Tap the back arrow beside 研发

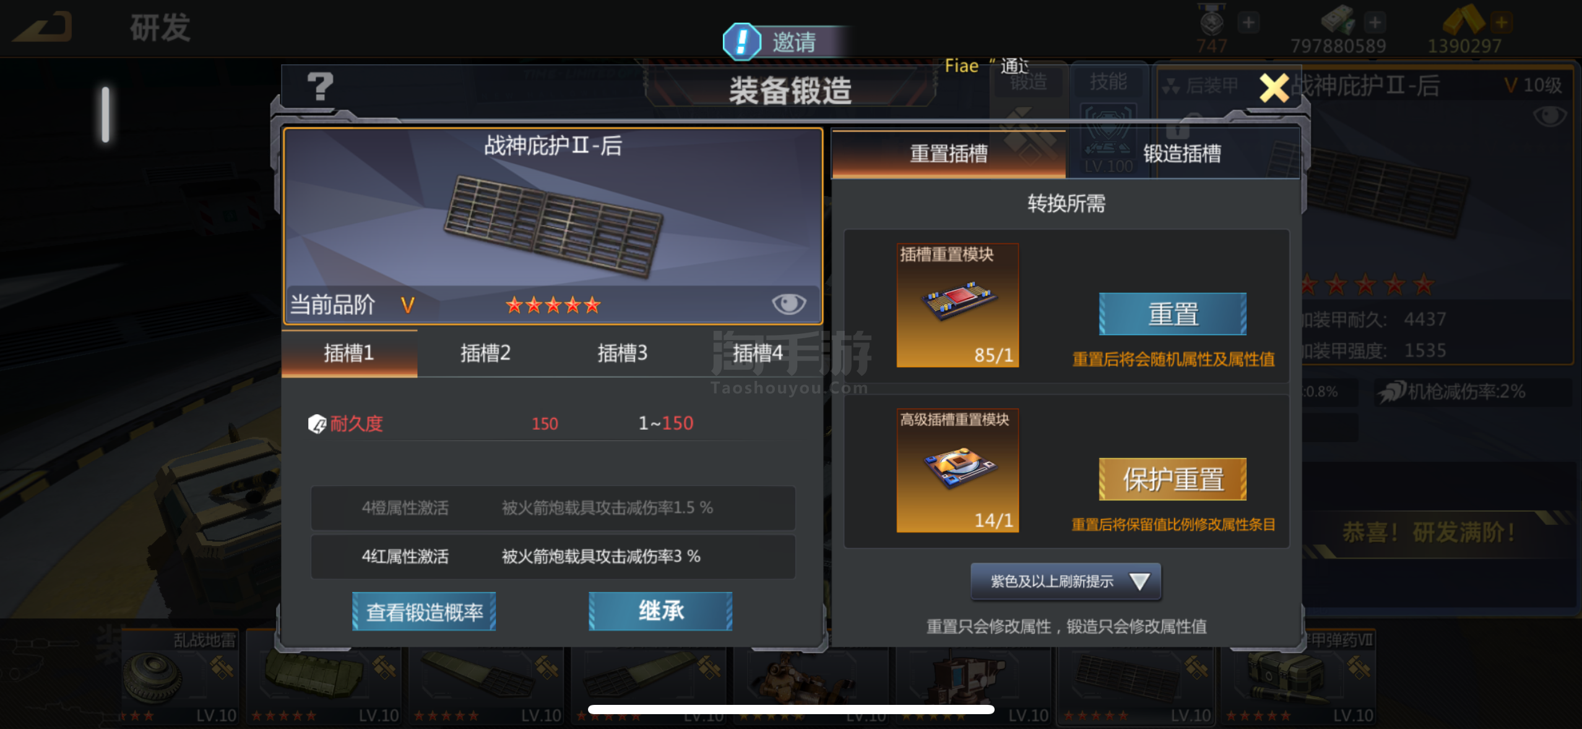click(43, 27)
